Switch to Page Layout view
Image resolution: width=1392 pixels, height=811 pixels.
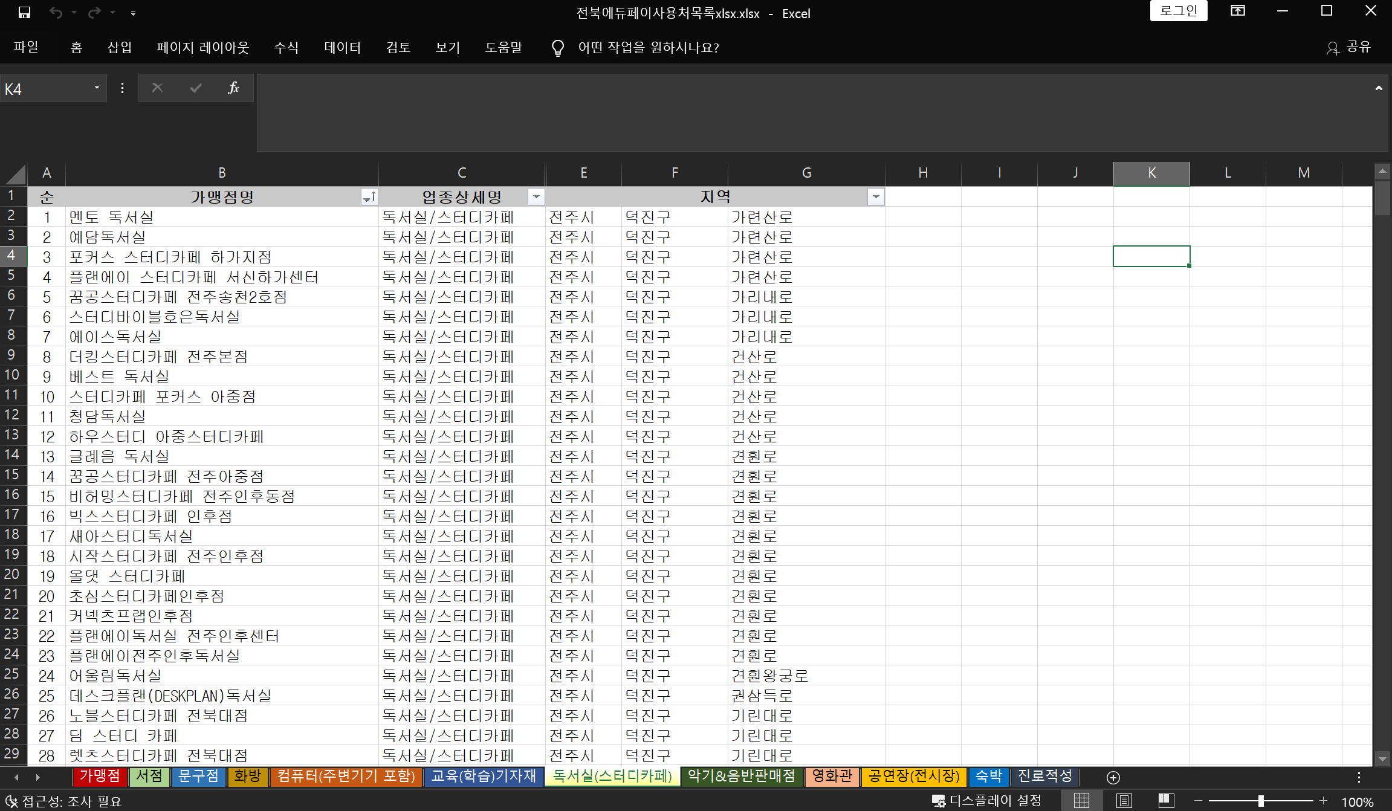coord(1124,801)
